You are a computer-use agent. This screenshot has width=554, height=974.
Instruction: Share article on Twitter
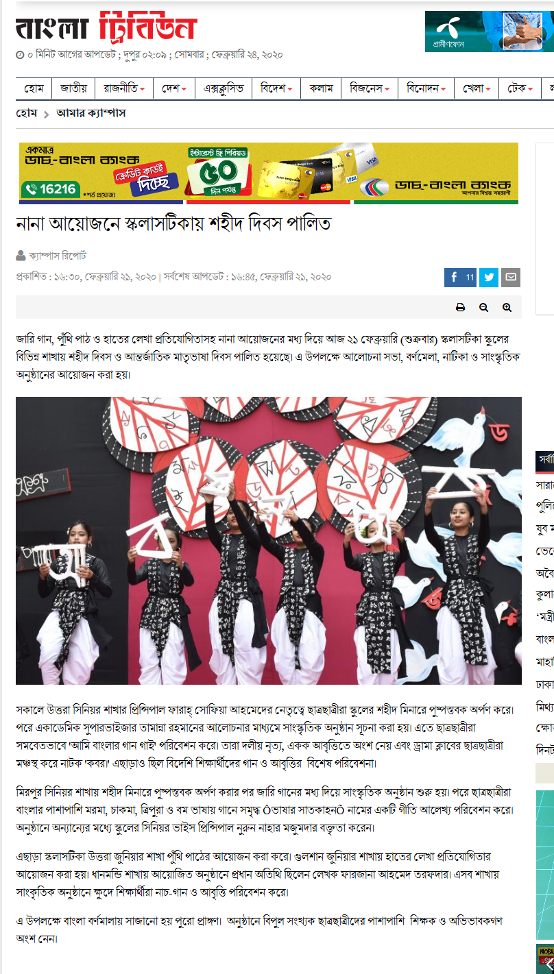pos(489,278)
